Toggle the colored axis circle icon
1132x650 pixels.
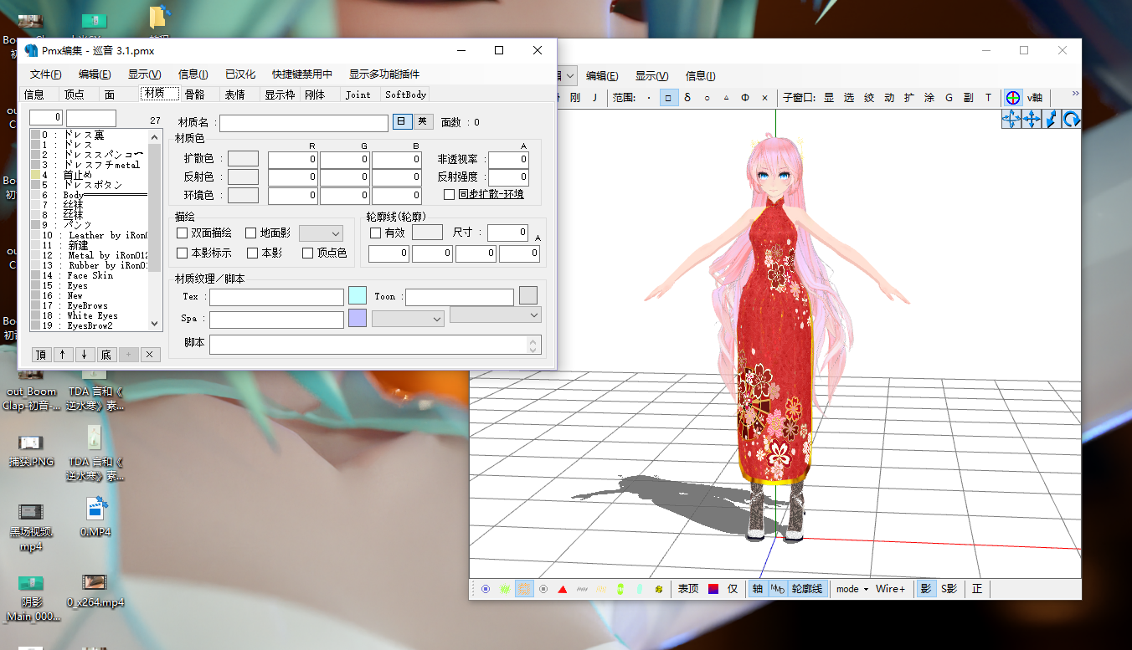[x=1013, y=98]
